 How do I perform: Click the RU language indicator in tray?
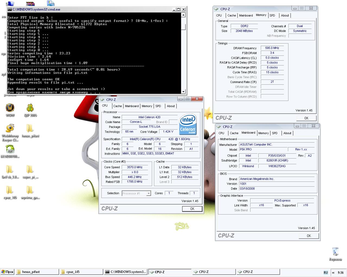click(326, 272)
